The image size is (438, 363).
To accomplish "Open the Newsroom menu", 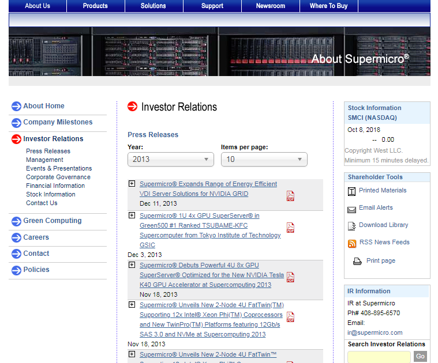I will [x=271, y=6].
